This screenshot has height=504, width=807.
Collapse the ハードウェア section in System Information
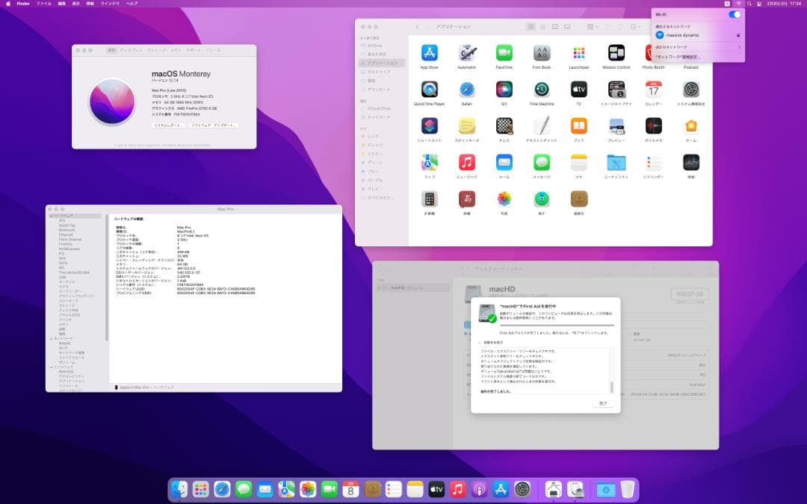coord(50,215)
